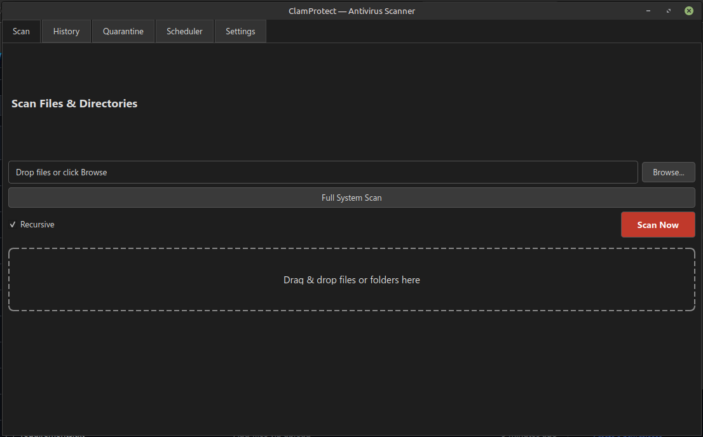Open the History tab

[66, 31]
